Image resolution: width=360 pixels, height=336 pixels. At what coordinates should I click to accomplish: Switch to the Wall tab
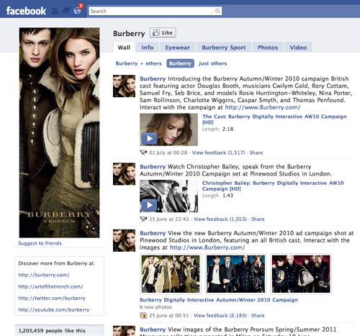click(124, 47)
